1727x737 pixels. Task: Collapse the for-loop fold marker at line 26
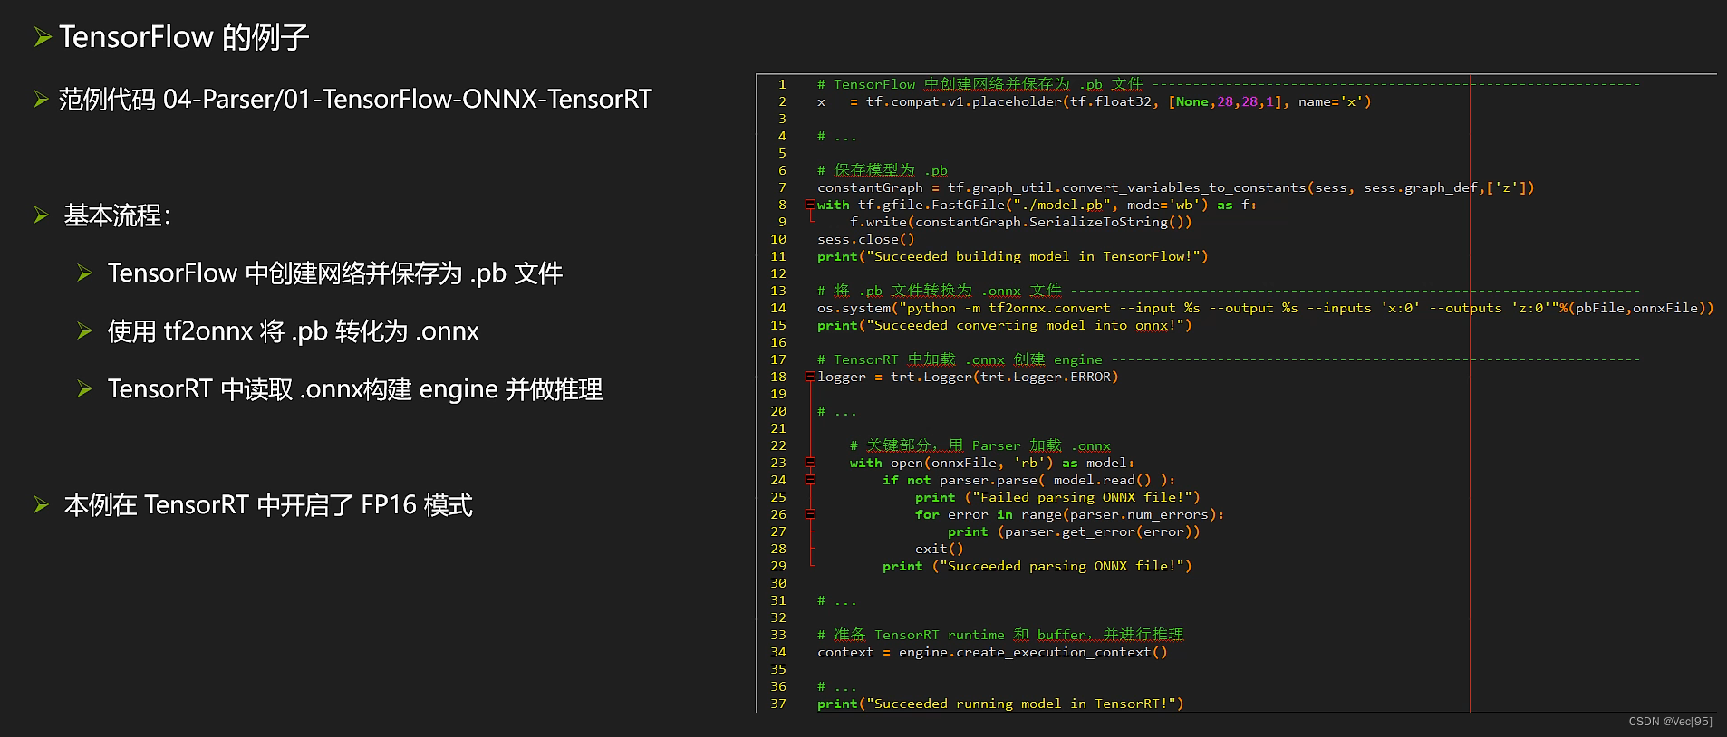point(810,514)
